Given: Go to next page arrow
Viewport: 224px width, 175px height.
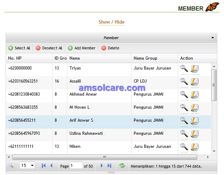Looking at the screenshot, I should (x=102, y=165).
